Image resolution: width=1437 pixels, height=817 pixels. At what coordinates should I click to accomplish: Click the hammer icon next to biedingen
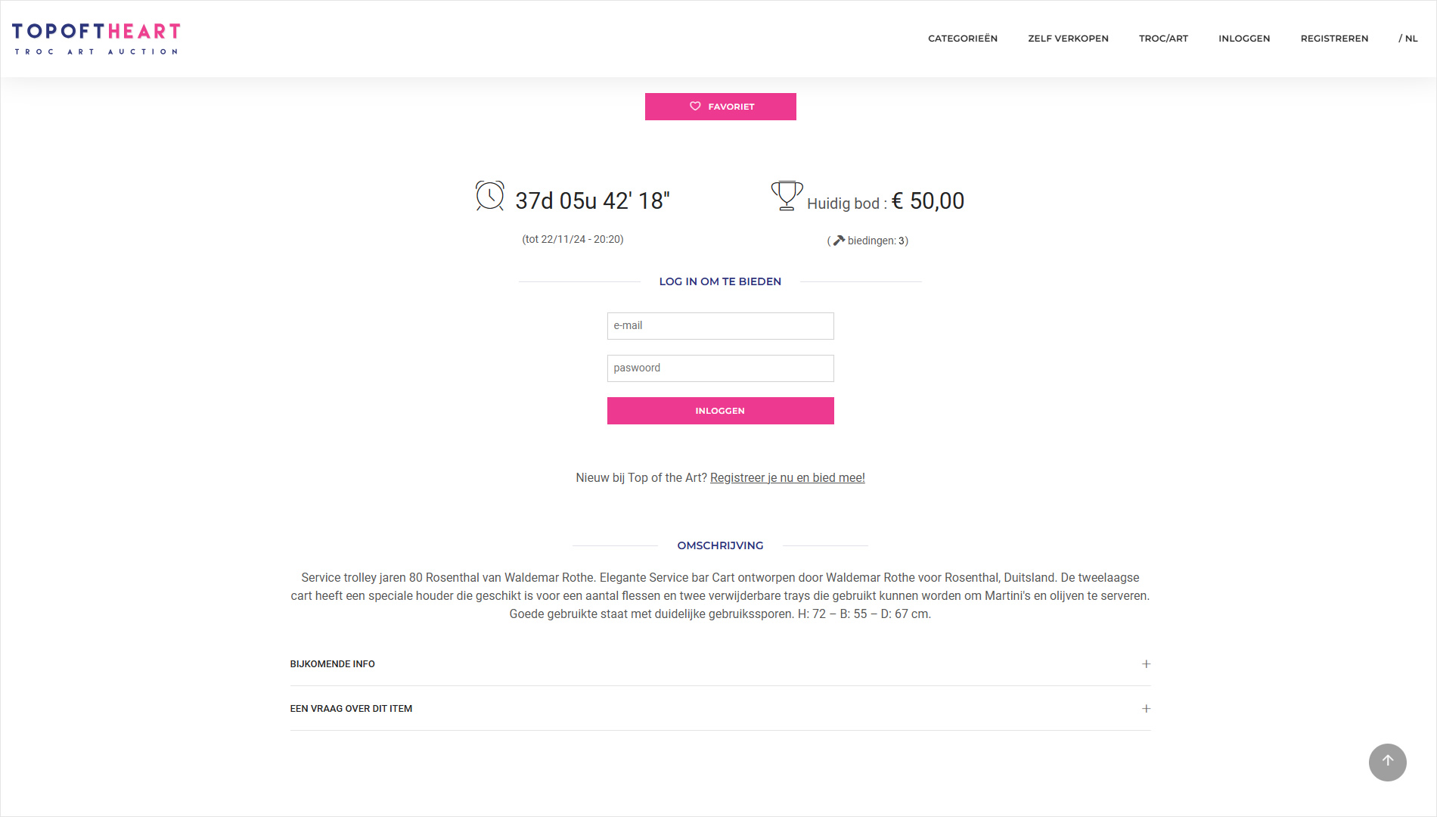click(x=839, y=241)
